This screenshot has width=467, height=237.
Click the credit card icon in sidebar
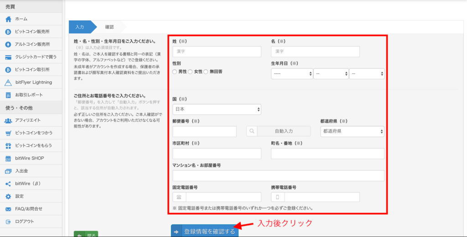(8, 57)
